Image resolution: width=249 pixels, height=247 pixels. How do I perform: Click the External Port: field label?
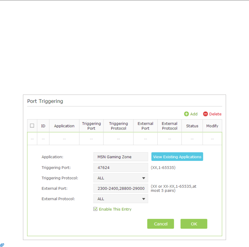[54, 189]
